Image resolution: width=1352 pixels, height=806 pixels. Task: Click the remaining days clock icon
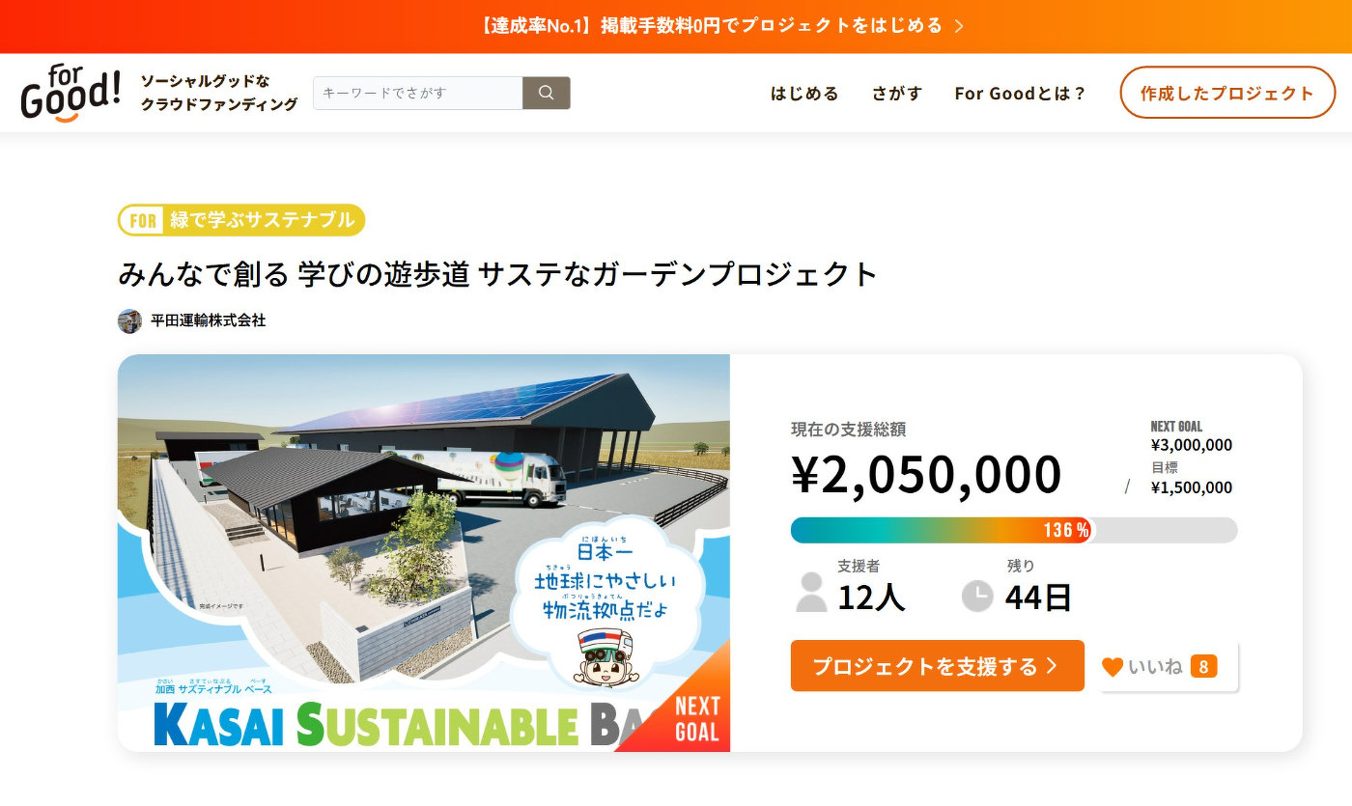tap(977, 596)
